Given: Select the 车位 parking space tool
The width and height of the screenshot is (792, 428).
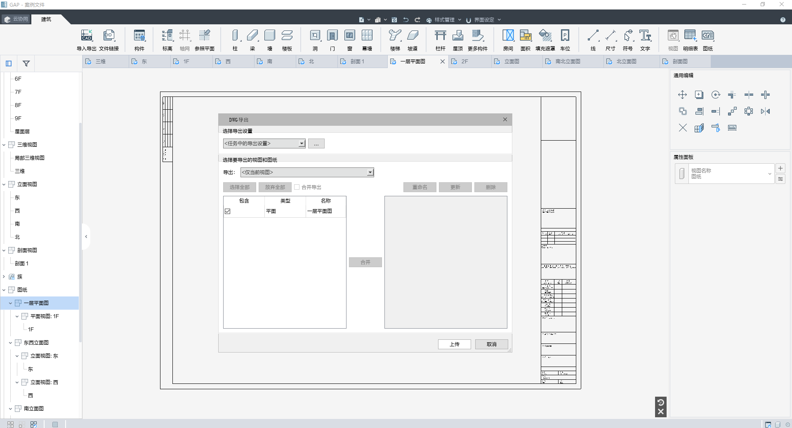Looking at the screenshot, I should tap(565, 40).
